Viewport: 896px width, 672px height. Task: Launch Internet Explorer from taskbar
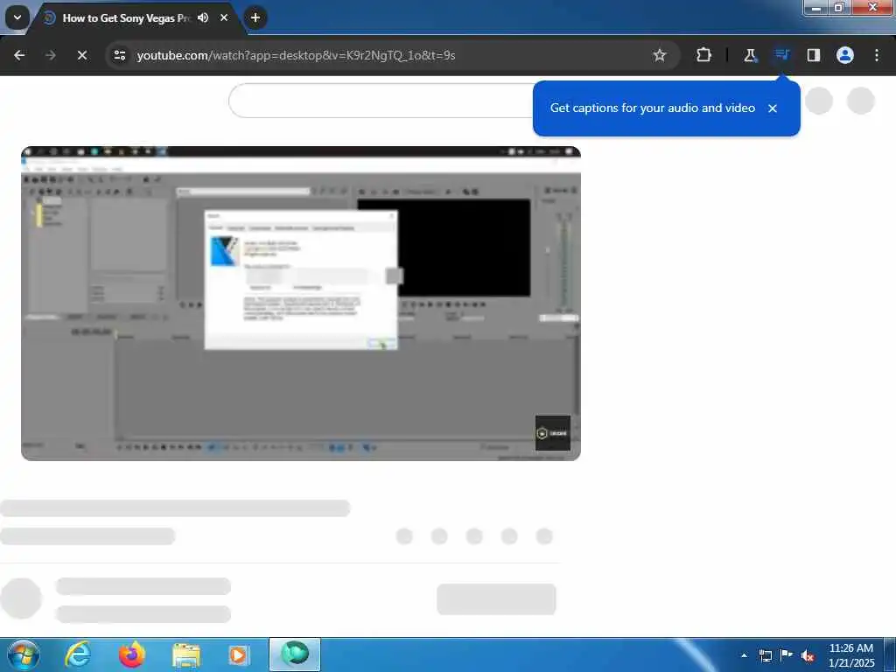click(x=77, y=654)
